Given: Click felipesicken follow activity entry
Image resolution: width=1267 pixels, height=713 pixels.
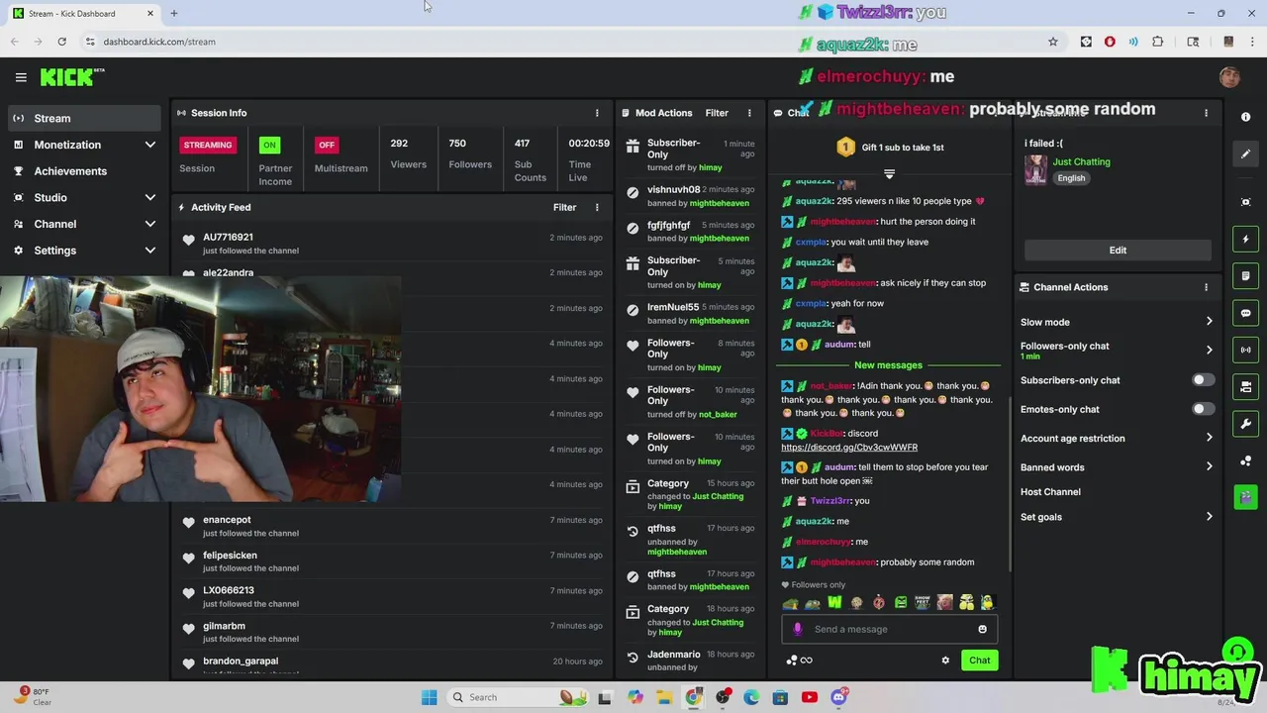Looking at the screenshot, I should [x=392, y=561].
